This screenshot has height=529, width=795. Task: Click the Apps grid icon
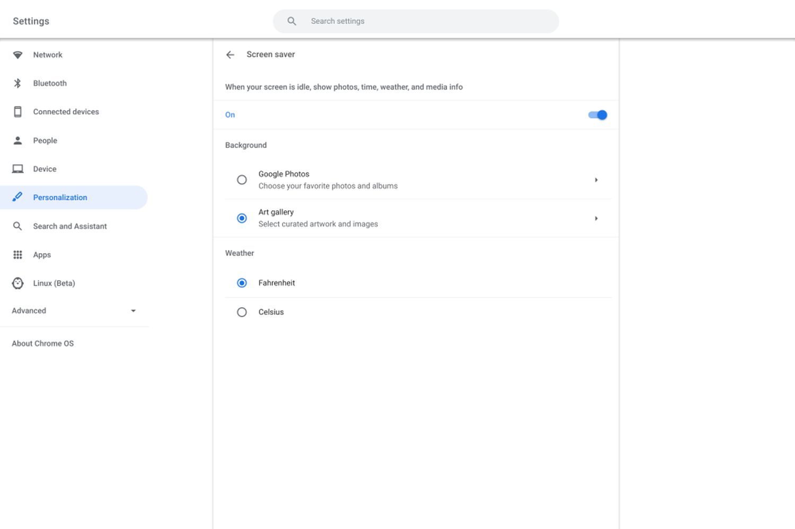click(17, 255)
